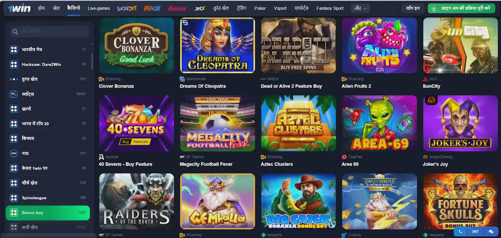Select the Hacksaw: Dare2Win category
The image size is (501, 238).
point(48,64)
